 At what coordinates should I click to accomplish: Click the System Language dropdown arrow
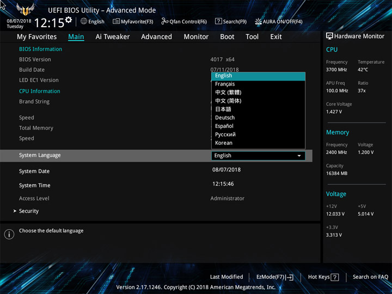click(299, 156)
